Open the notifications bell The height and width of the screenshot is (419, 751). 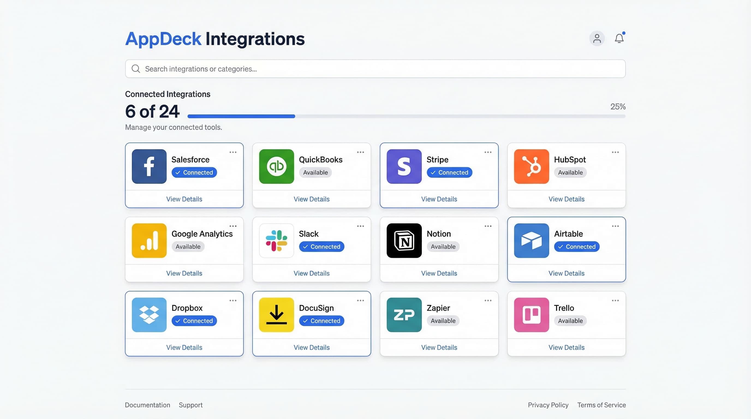coord(619,38)
